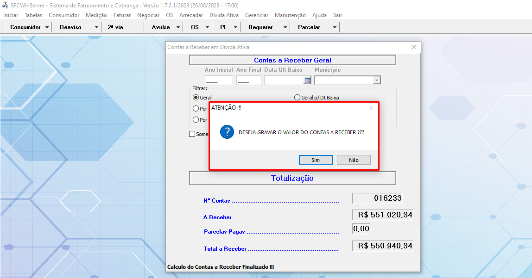The height and width of the screenshot is (278, 532).
Task: Toggle the Some checkbox below filters
Action: [x=192, y=134]
